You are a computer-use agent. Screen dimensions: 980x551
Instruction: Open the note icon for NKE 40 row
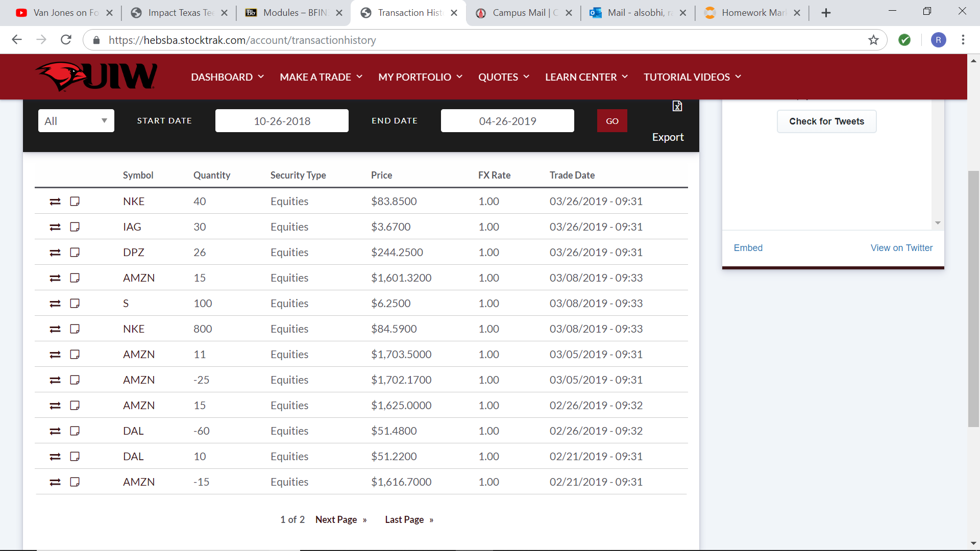[x=75, y=202]
